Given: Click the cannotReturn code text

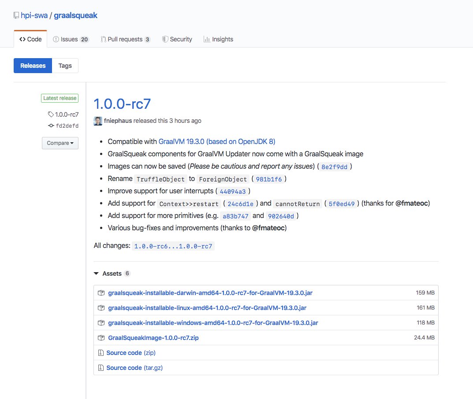Looking at the screenshot, I should click(298, 204).
